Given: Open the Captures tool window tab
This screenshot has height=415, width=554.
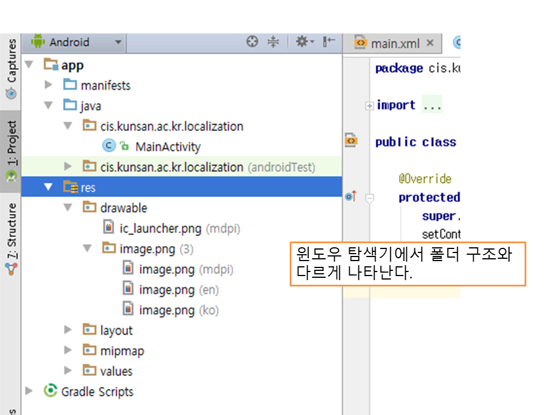Looking at the screenshot, I should (10, 69).
